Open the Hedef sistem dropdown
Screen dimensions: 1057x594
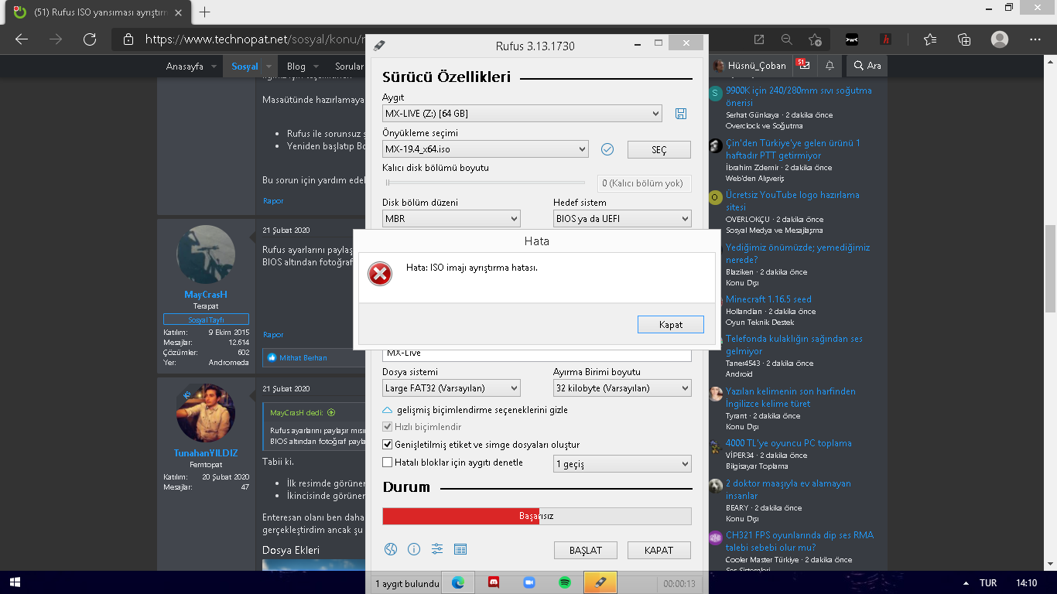click(x=622, y=219)
